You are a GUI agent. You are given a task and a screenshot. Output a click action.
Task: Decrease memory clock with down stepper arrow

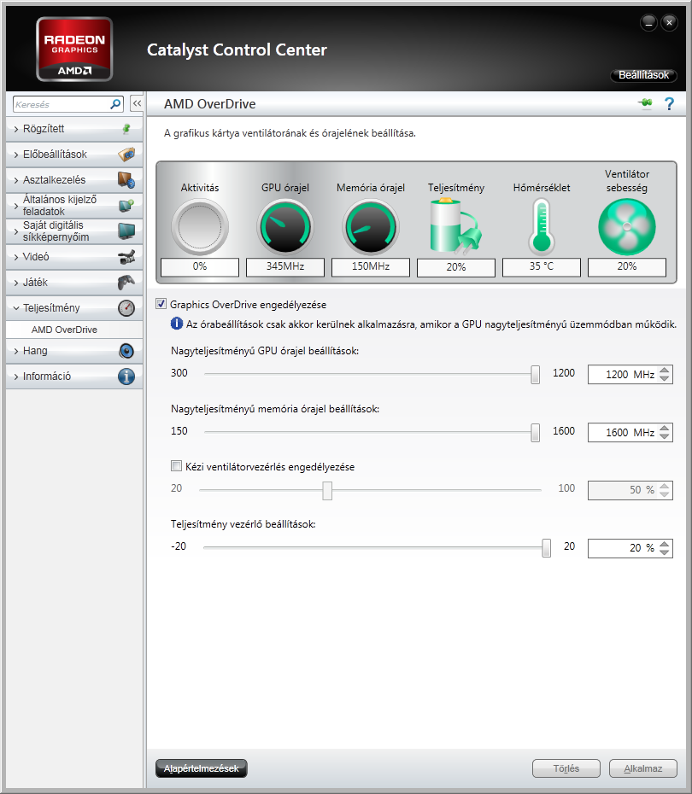click(x=665, y=436)
